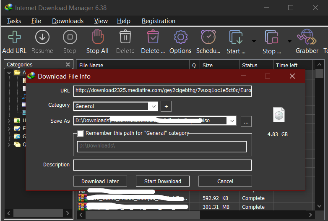Screen dimensions: 328x221
Task: Sort by File Name column header
Action: [133, 66]
